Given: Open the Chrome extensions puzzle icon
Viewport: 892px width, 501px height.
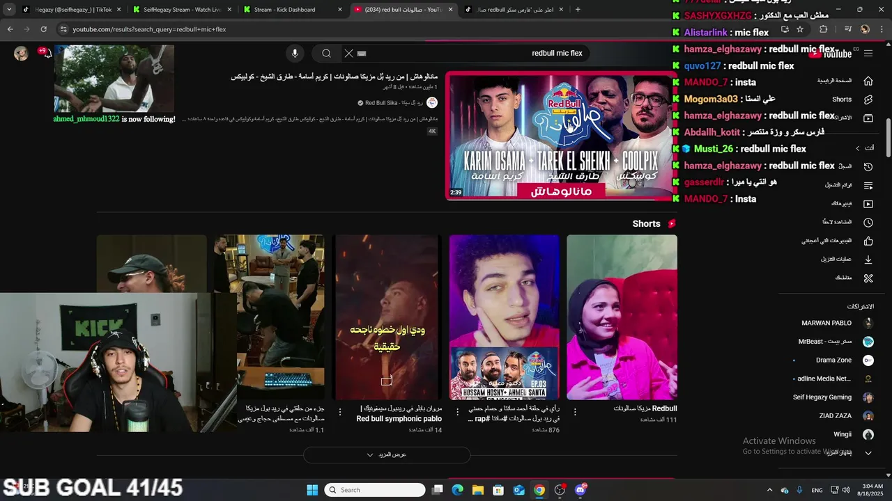Looking at the screenshot, I should click(824, 29).
